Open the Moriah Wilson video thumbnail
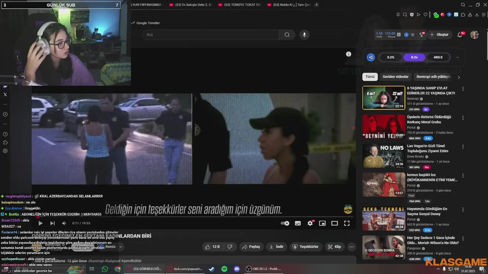Screen dimensions: 488x274 pyautogui.click(x=384, y=247)
